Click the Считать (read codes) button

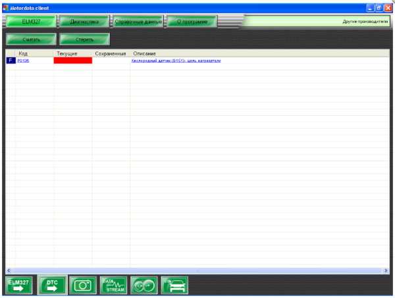(31, 39)
